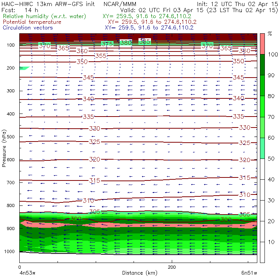Select the 80-90% green colorbar segment
This screenshot has width=280, height=280.
[262, 86]
